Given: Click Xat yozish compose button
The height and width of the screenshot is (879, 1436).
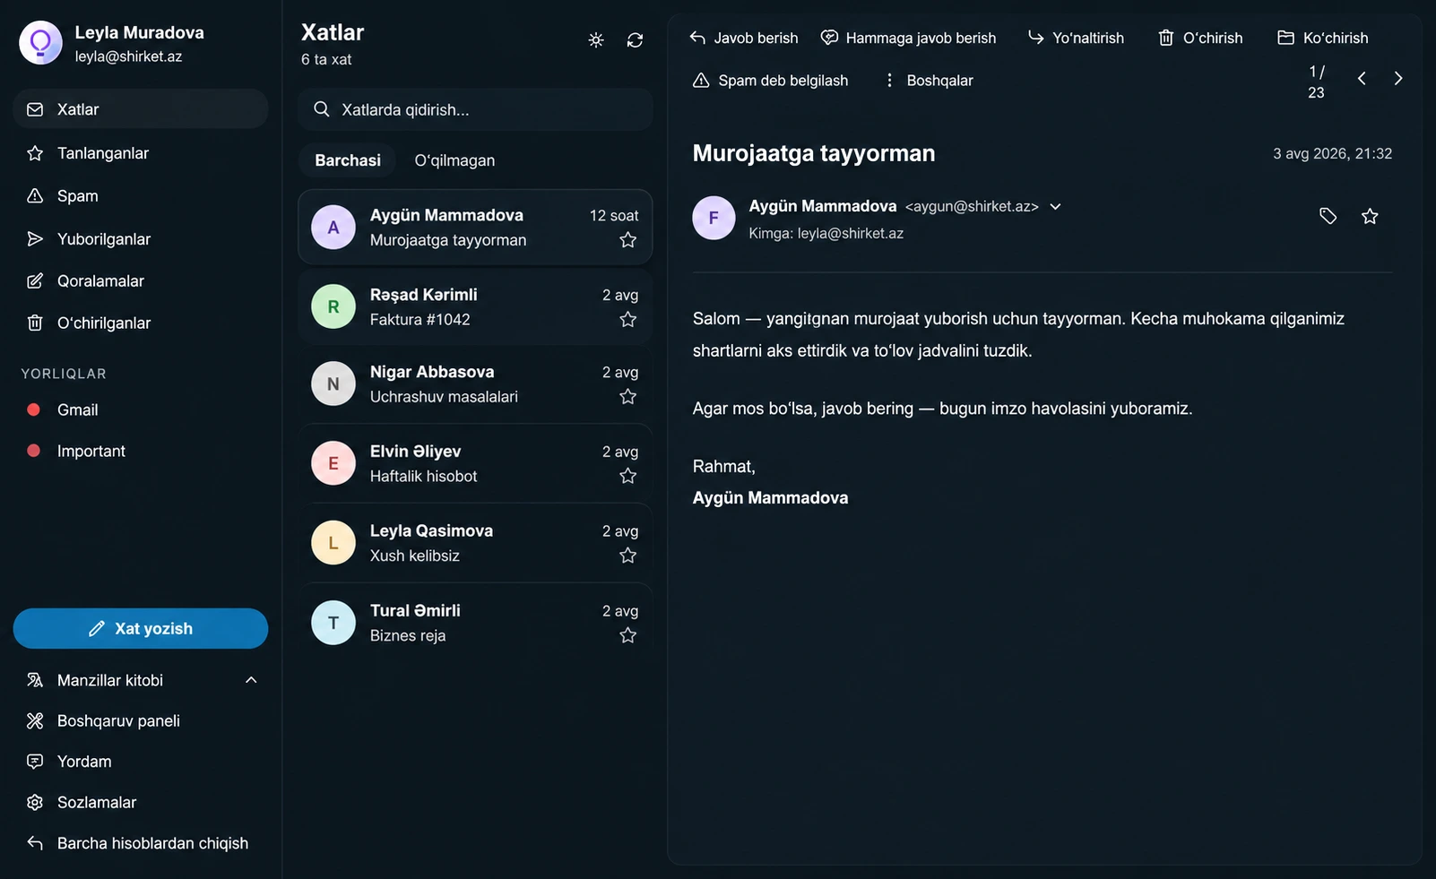Looking at the screenshot, I should pos(141,628).
